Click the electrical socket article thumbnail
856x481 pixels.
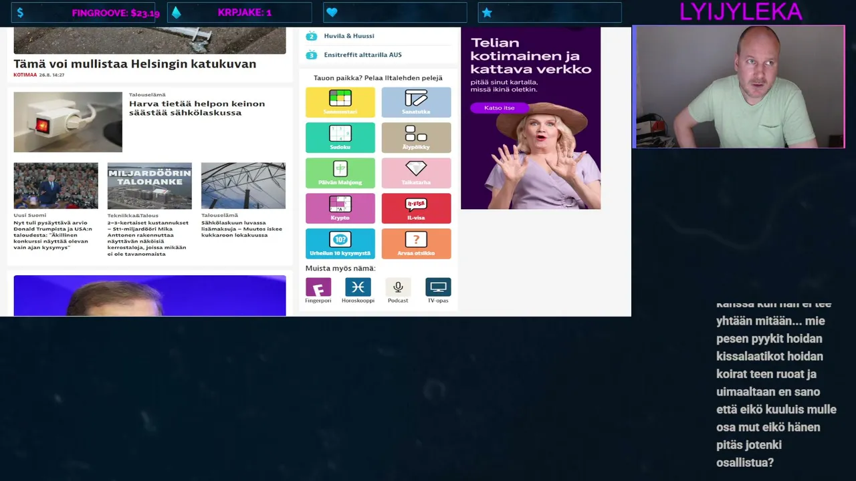click(x=68, y=122)
